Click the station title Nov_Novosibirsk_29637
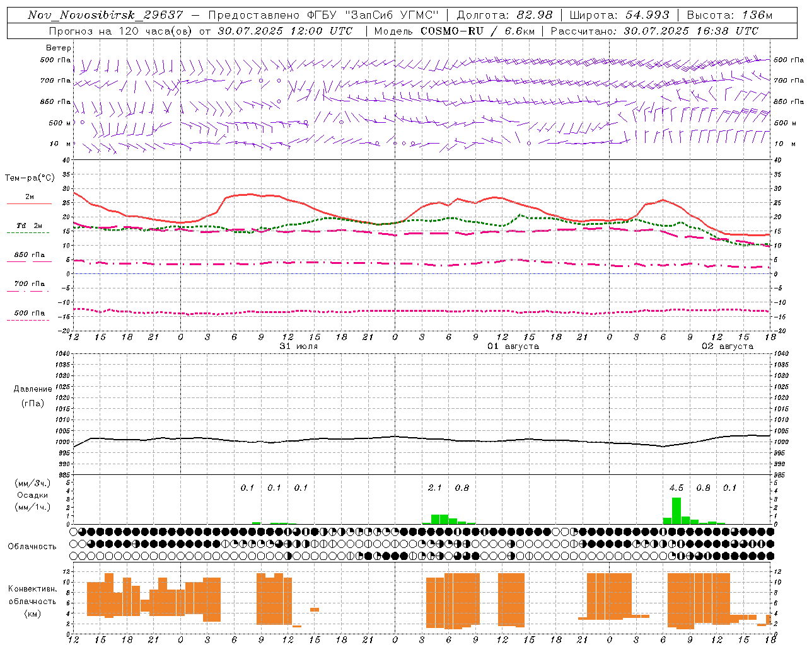 tap(105, 15)
